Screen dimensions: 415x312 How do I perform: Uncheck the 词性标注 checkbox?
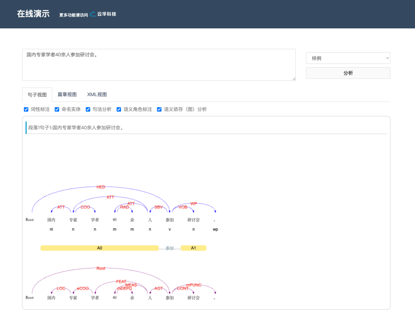point(26,109)
